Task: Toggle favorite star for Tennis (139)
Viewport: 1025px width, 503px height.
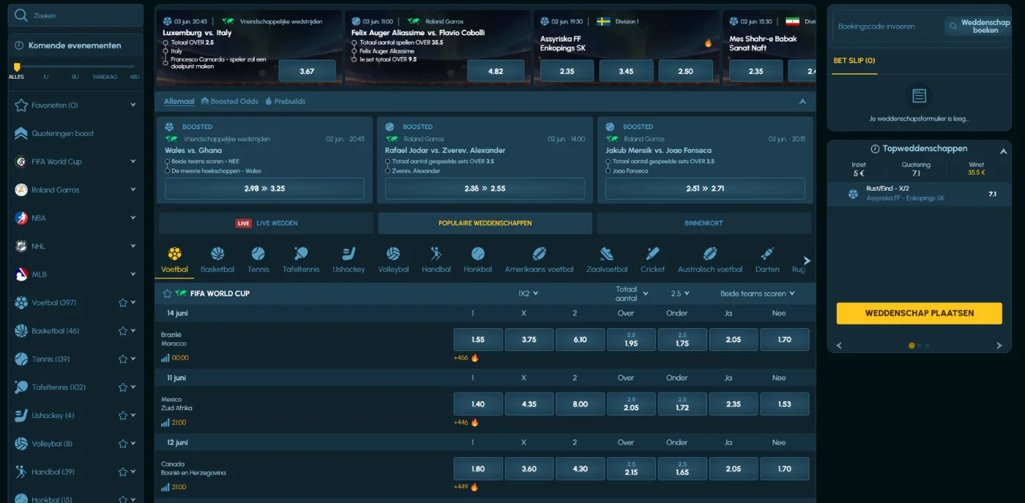Action: pos(123,359)
